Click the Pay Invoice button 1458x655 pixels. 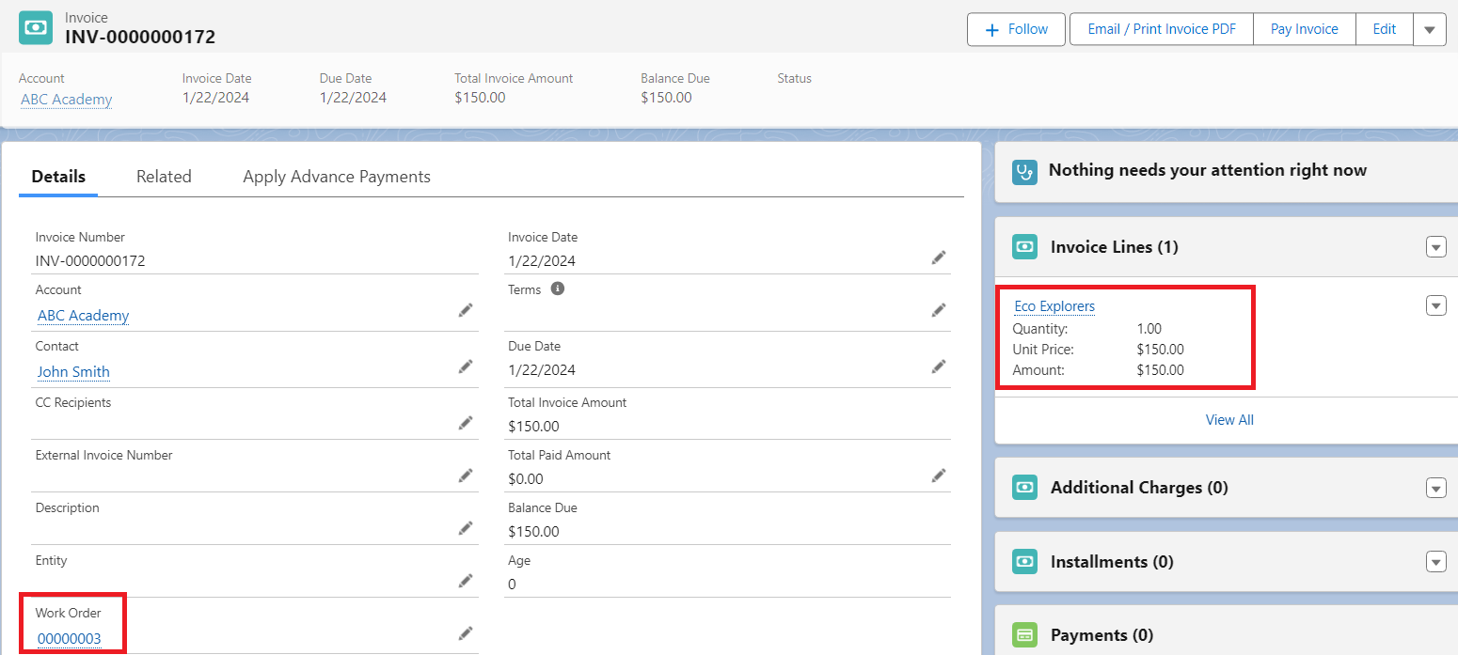point(1304,29)
